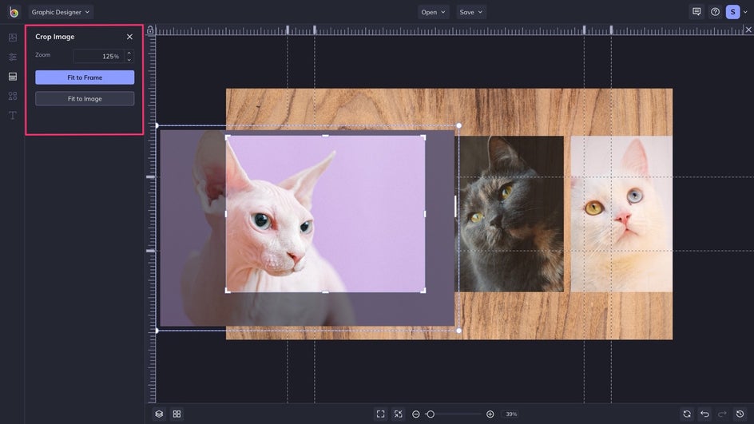The width and height of the screenshot is (754, 424).
Task: Expand the account dropdown chevron
Action: (745, 12)
